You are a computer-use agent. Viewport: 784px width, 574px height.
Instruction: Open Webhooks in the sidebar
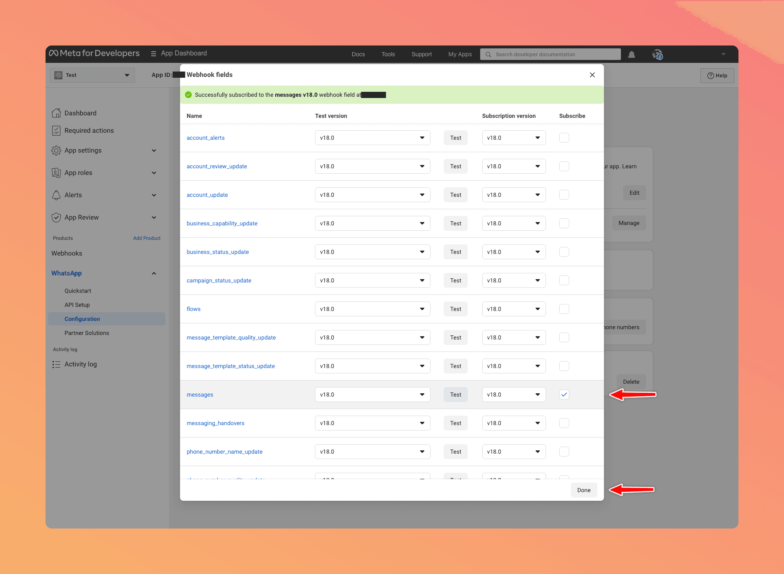(67, 254)
